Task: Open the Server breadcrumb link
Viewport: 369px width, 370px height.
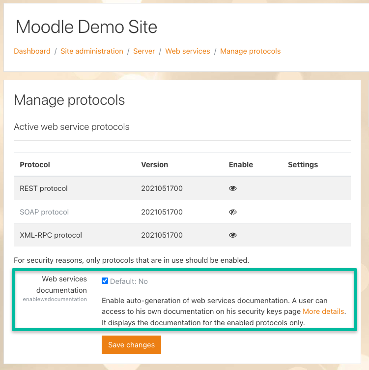Action: coord(144,51)
